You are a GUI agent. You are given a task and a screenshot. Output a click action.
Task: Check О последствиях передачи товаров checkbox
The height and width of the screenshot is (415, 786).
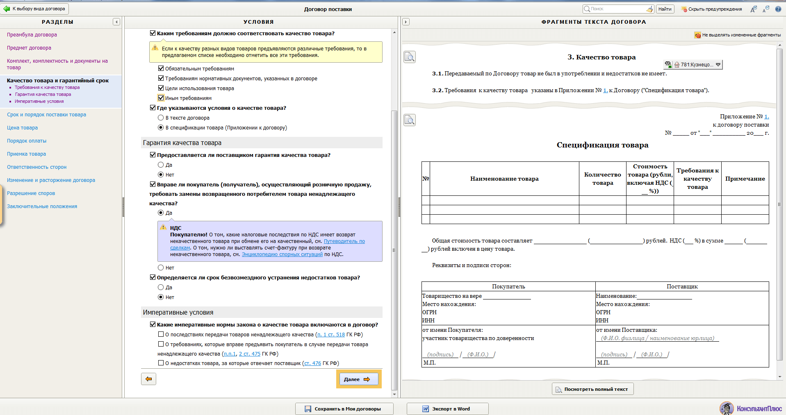point(161,334)
